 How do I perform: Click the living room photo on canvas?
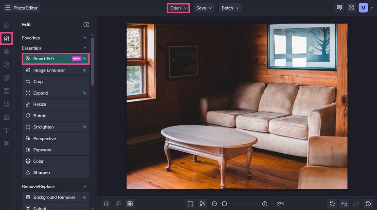[x=237, y=106]
